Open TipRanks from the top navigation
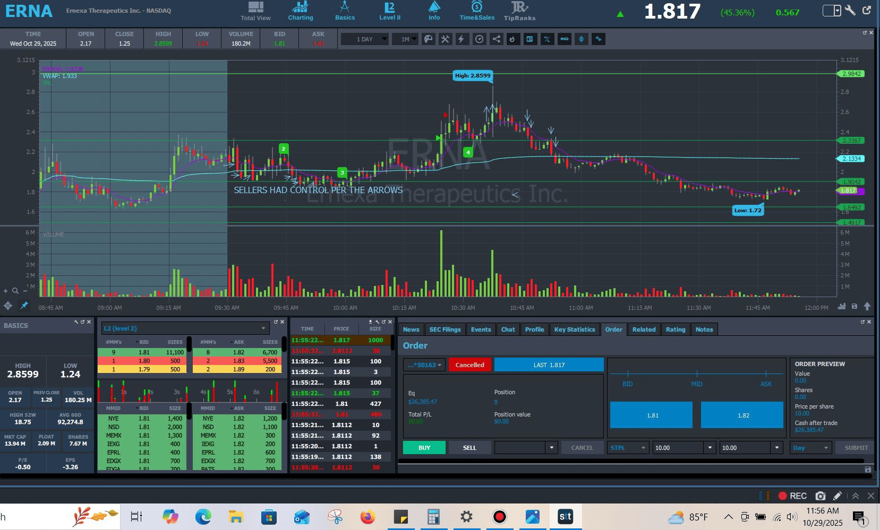880x530 pixels. pos(519,11)
